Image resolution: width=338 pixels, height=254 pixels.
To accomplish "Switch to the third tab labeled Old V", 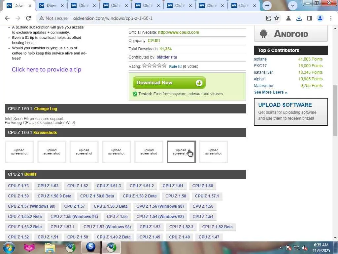I will (x=84, y=6).
